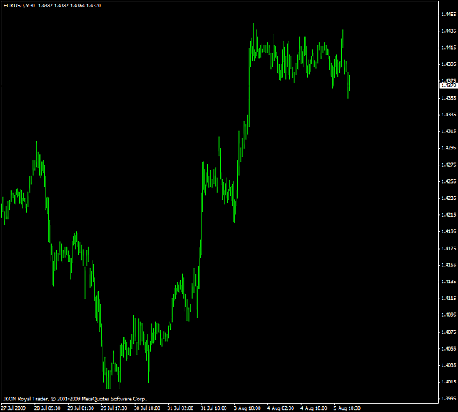This screenshot has height=412, width=458.
Task: Click the 4 Aug 02:00 time label
Action: click(x=281, y=408)
